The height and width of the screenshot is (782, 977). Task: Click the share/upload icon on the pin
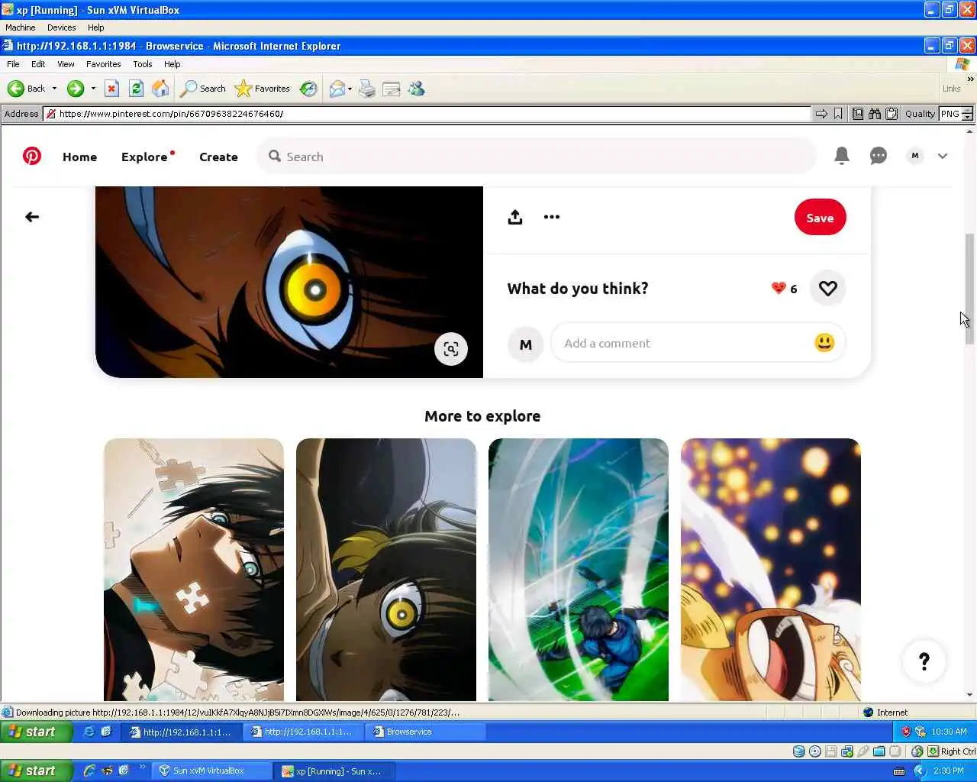[515, 217]
